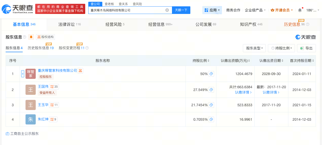
Task: Open the 股东类型 filter dropdown
Action: click(x=255, y=48)
